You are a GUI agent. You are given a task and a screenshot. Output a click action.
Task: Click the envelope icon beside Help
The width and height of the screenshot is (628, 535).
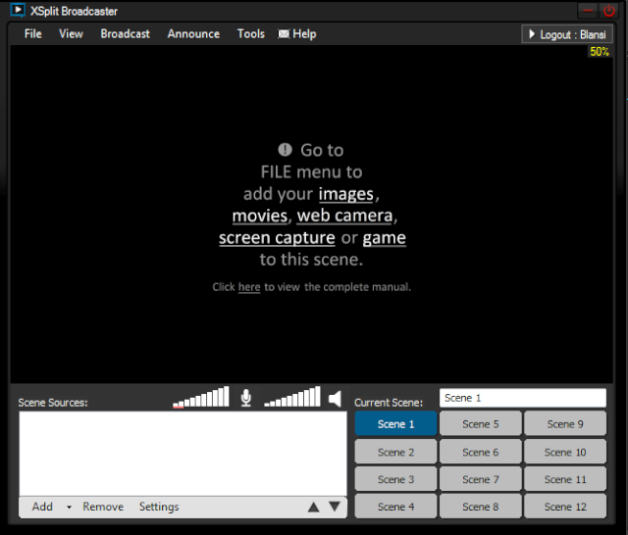coord(284,34)
